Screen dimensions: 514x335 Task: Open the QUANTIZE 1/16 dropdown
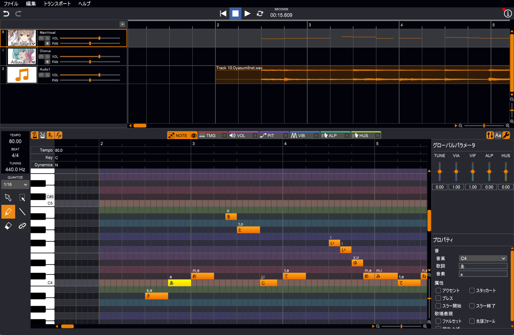[x=15, y=185]
